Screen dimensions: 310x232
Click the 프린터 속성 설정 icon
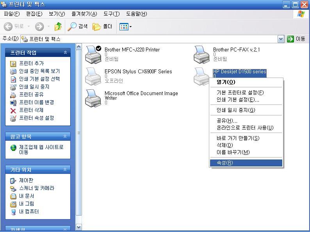[13, 118]
